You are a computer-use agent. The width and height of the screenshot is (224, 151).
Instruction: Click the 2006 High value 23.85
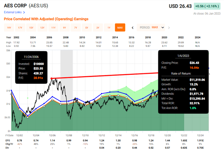click(49, 43)
